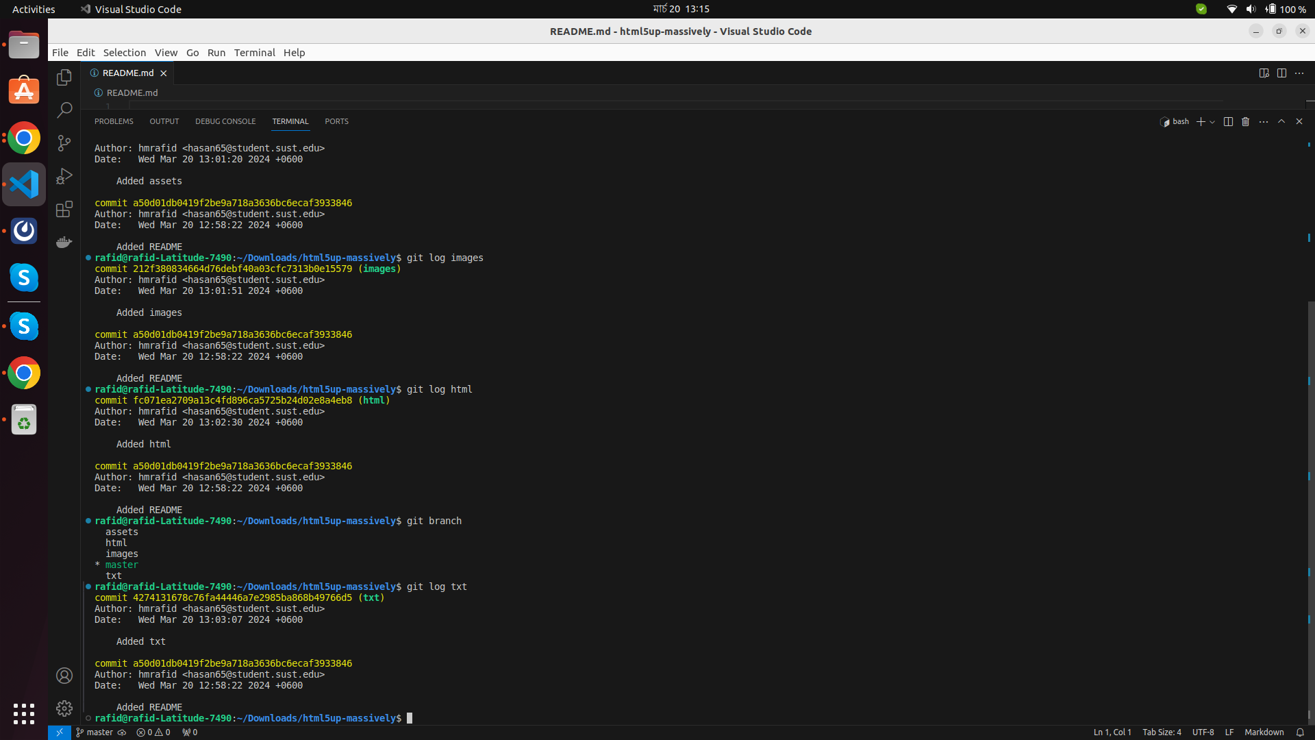Open the Run and Debug view
Image resolution: width=1315 pixels, height=740 pixels.
[x=64, y=176]
